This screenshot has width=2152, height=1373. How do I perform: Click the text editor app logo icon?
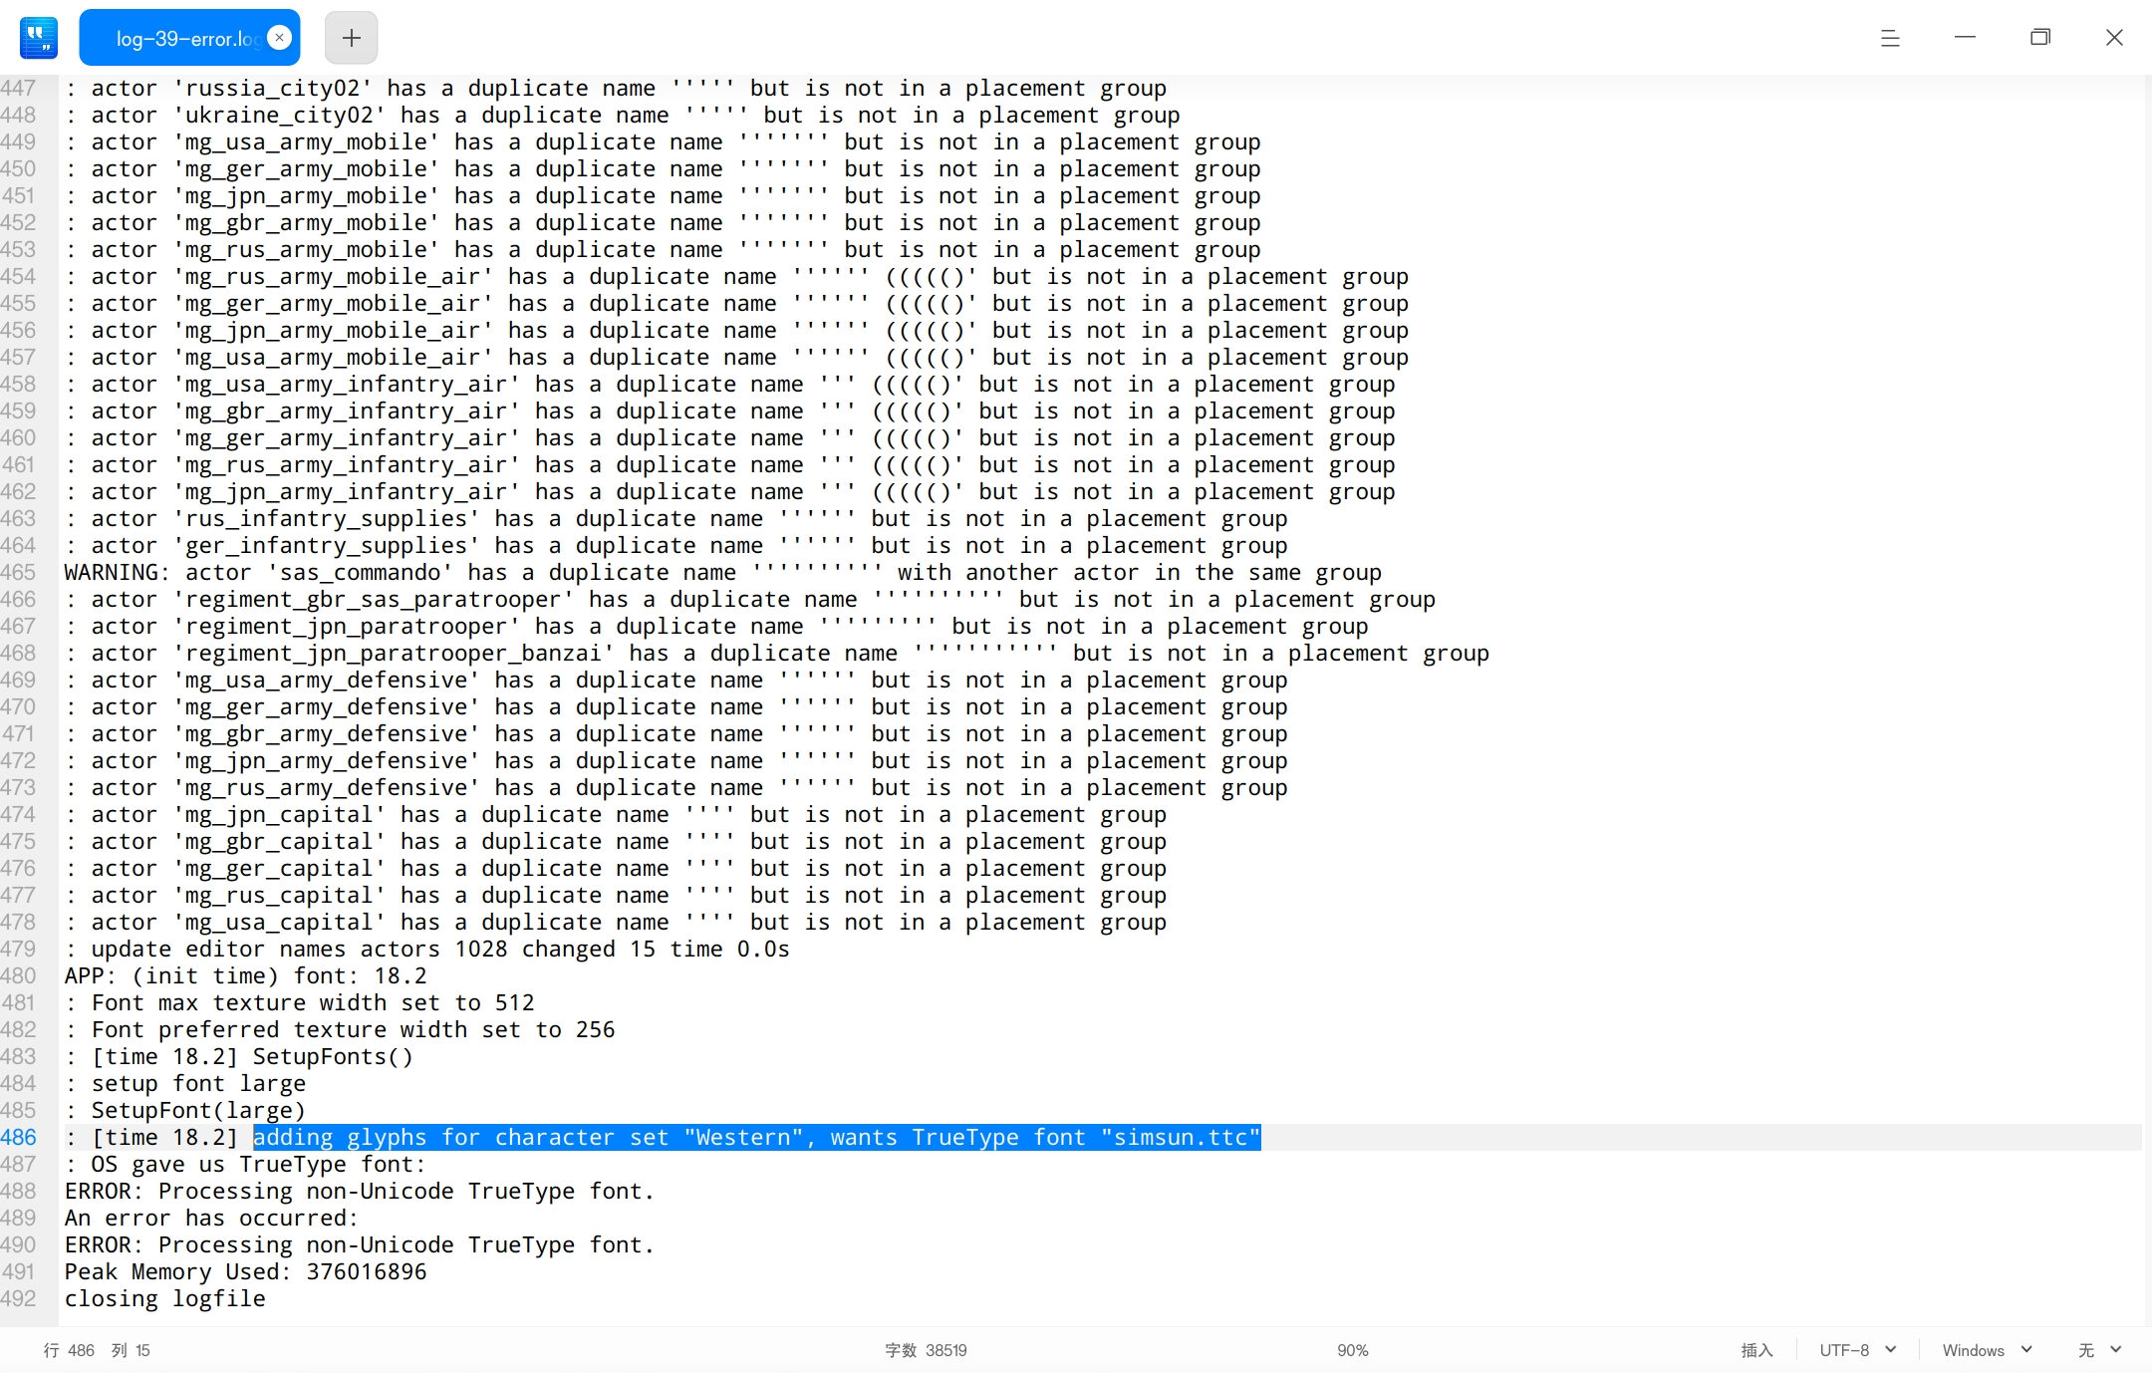(x=39, y=38)
